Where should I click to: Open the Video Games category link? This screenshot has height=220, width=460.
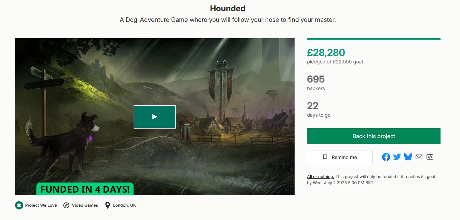(x=85, y=205)
